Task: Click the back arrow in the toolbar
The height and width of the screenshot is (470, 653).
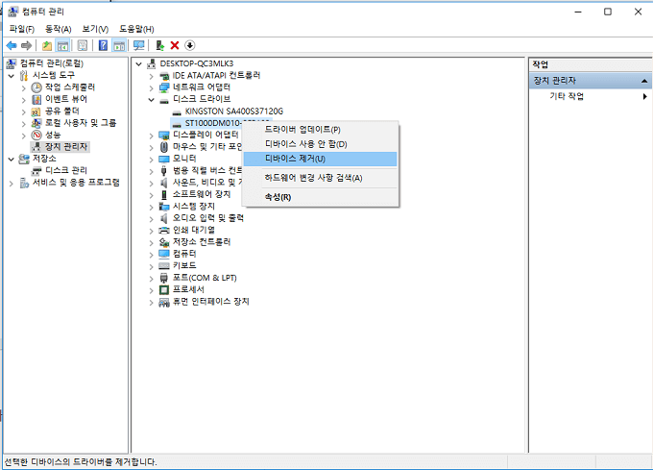Action: pyautogui.click(x=11, y=45)
